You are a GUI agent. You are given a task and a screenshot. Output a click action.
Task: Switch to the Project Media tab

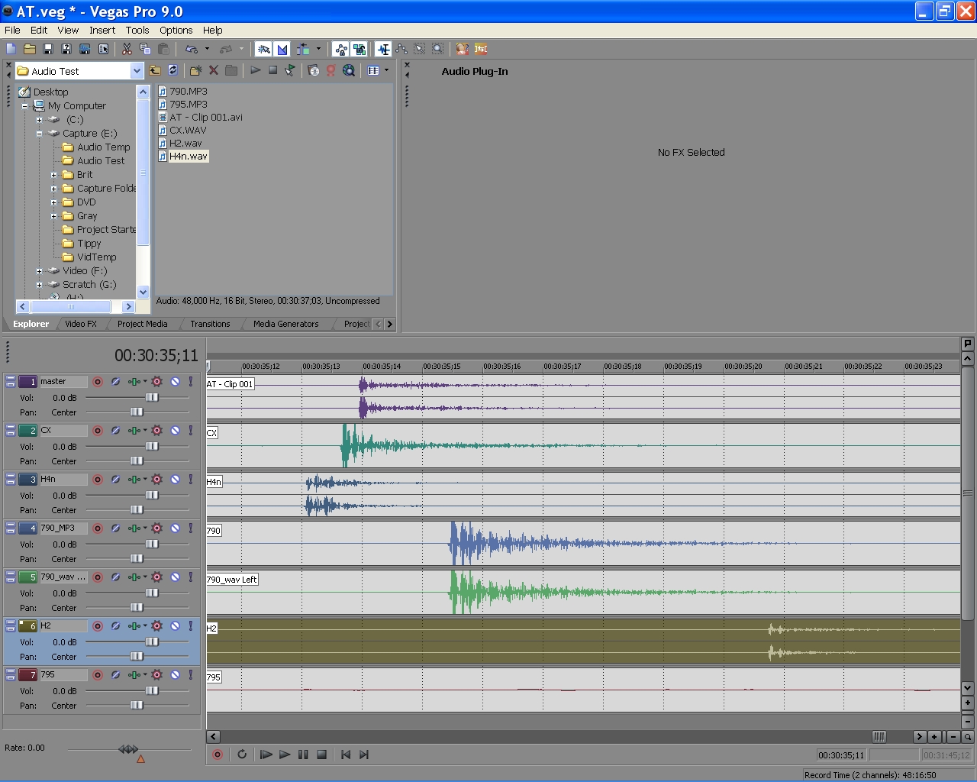tap(142, 324)
